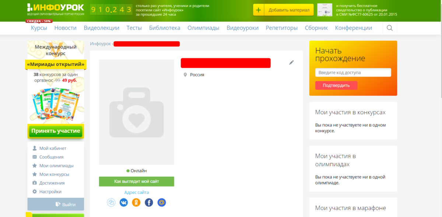Open the Сборник menu item
The height and width of the screenshot is (217, 442).
click(316, 28)
